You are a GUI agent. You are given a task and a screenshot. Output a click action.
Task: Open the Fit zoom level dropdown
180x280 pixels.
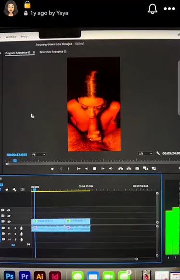coord(39,154)
